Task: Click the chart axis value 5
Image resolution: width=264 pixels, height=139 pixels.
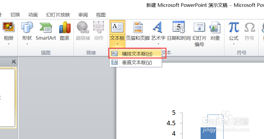Action: coord(174,112)
